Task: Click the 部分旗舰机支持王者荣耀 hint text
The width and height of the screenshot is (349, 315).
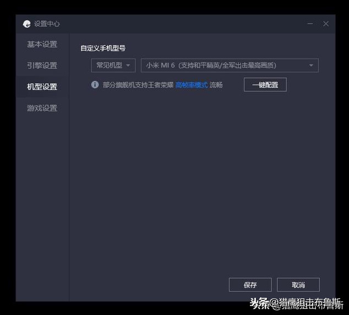Action: [x=138, y=85]
